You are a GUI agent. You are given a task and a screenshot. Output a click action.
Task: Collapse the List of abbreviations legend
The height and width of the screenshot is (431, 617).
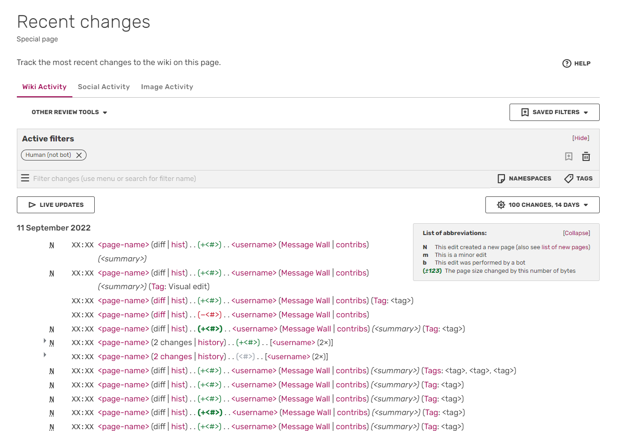click(576, 233)
